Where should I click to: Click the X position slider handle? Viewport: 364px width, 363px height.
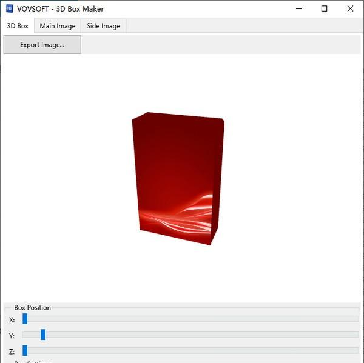[x=25, y=319]
